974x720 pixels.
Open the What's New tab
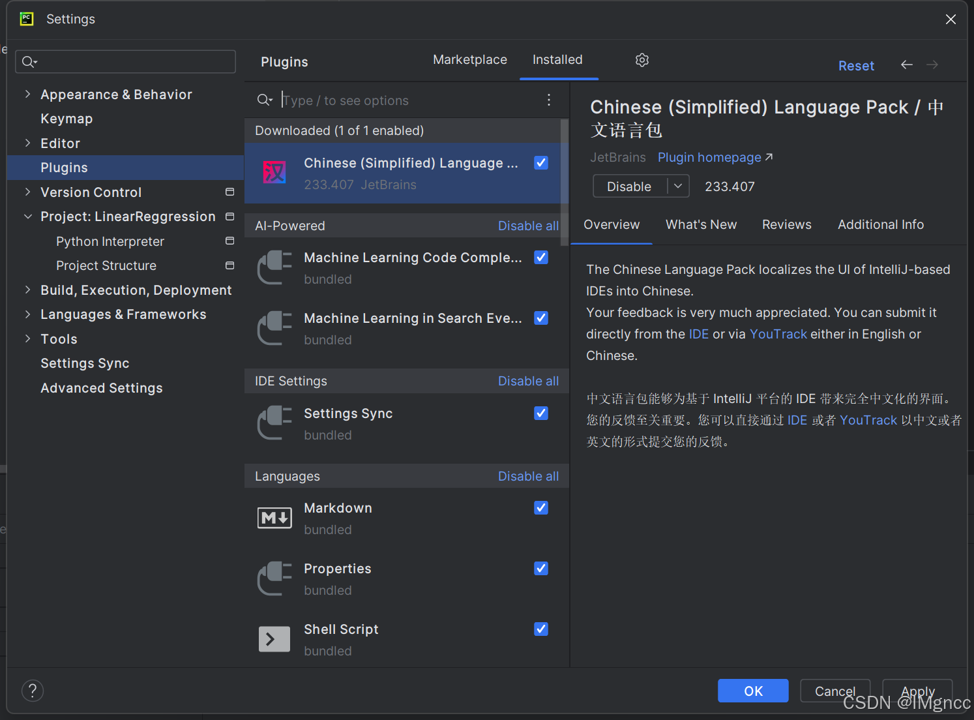click(x=701, y=224)
